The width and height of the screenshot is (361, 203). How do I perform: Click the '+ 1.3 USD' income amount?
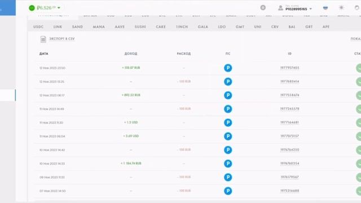(131, 122)
